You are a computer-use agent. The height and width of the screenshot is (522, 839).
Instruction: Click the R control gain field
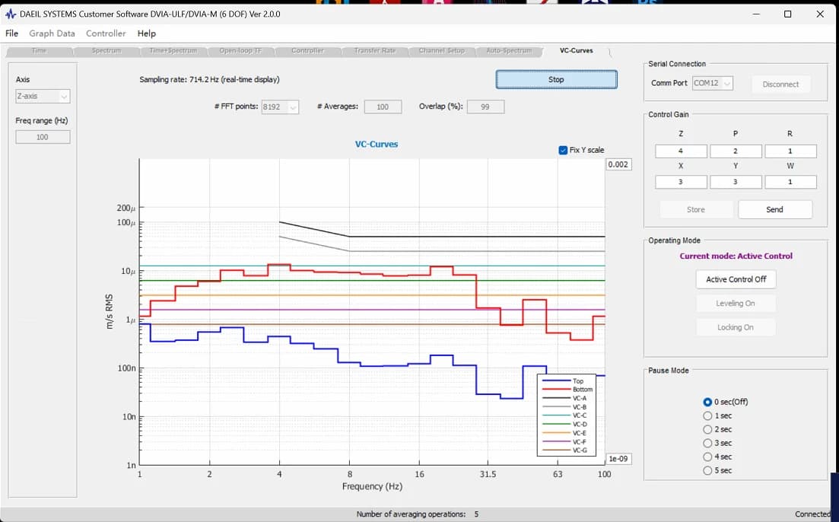pyautogui.click(x=790, y=151)
